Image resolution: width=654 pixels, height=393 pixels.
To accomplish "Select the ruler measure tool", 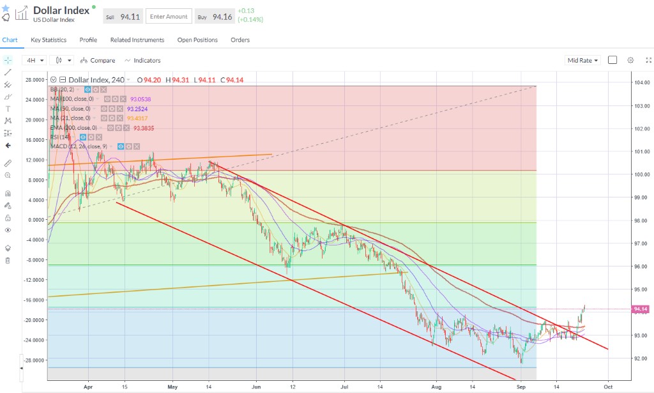I will 8,163.
